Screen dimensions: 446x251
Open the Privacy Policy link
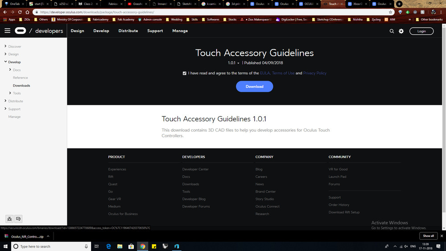(315, 74)
